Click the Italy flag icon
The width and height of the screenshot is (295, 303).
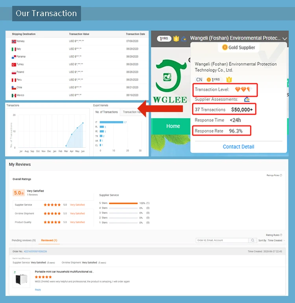[14, 49]
